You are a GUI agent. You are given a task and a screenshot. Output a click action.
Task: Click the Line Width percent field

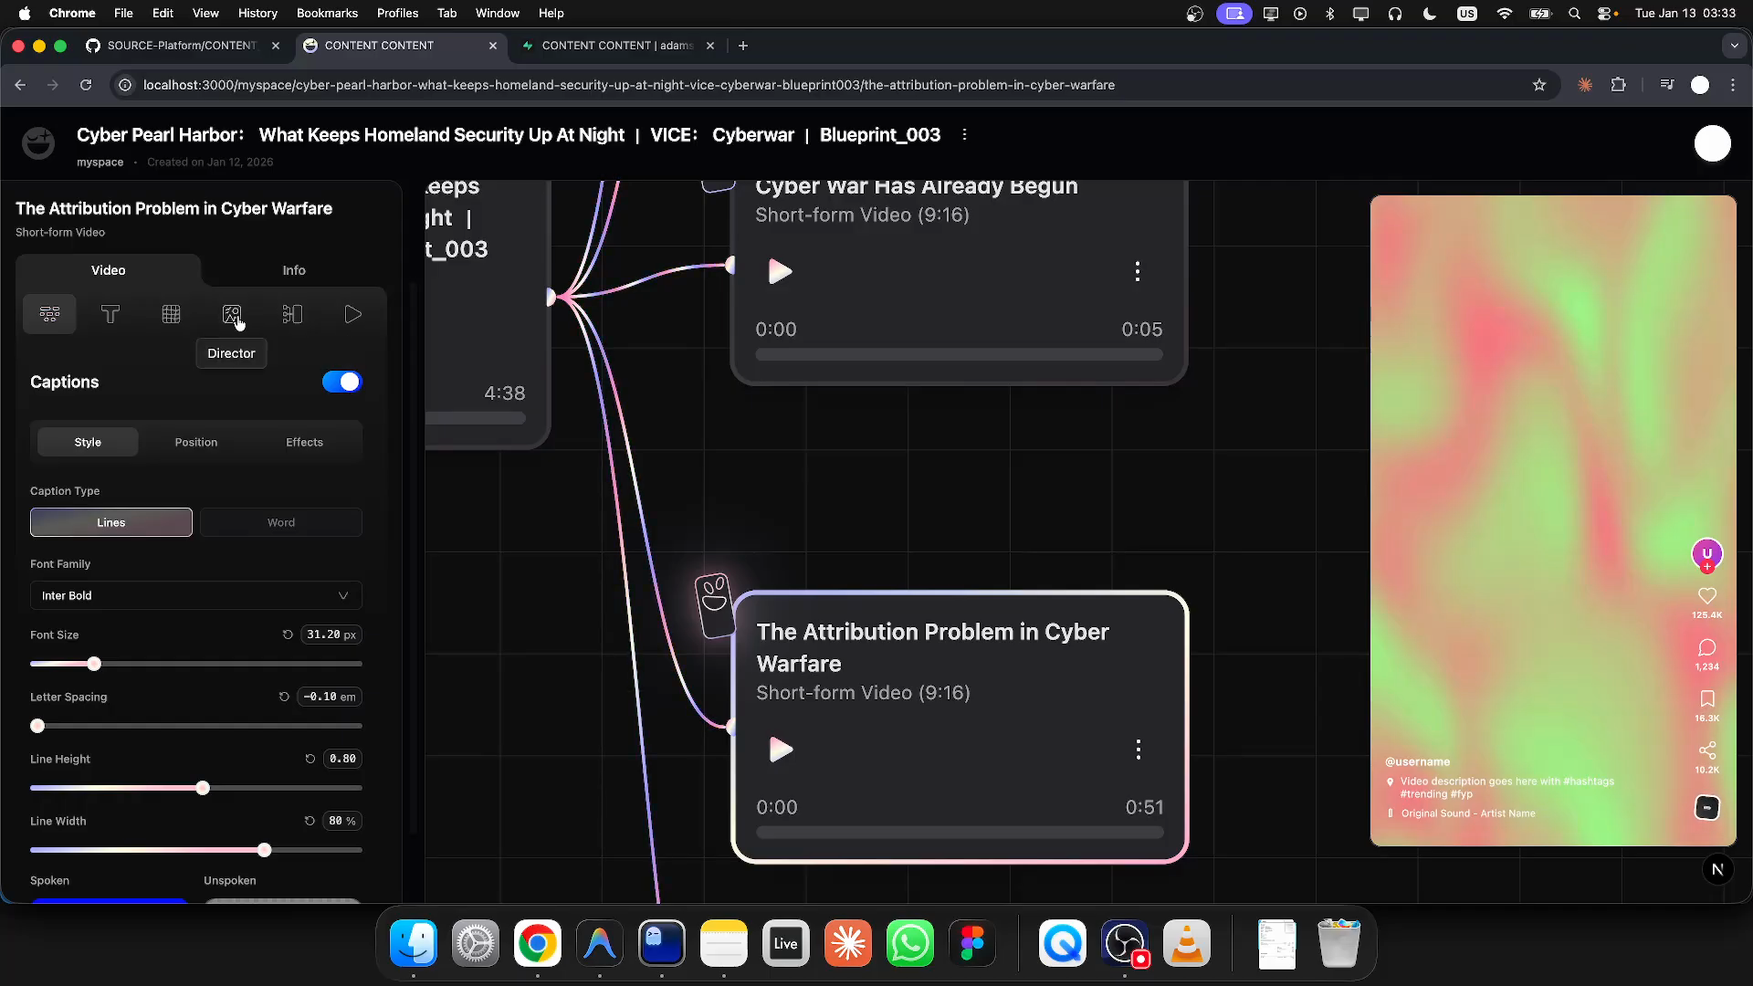pos(342,821)
